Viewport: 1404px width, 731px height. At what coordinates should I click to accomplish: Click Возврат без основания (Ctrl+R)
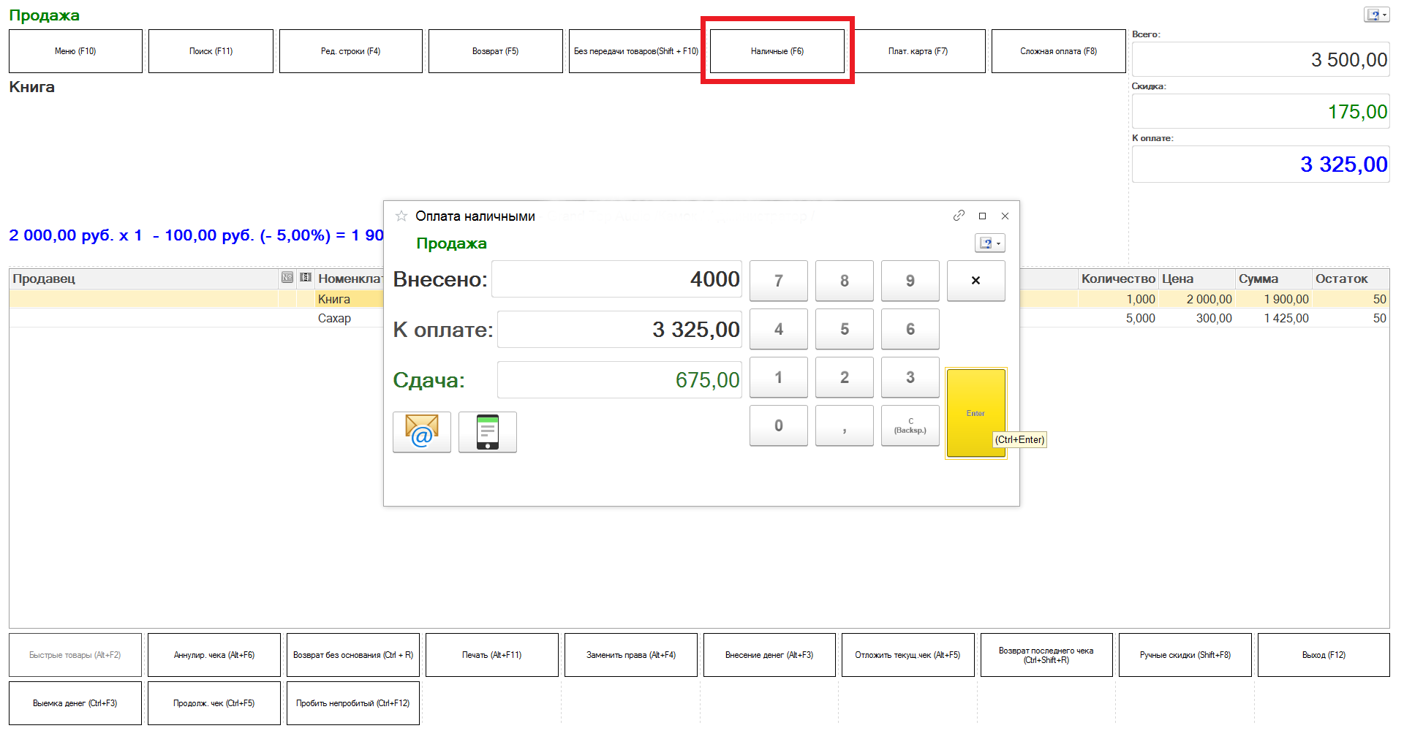coord(353,655)
